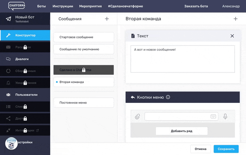The image size is (246, 155).
Task: Add block with plus next to Вторая команда
Action: pos(236,19)
